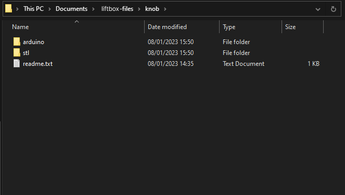Click the stl folder icon
This screenshot has width=345, height=195.
17,53
